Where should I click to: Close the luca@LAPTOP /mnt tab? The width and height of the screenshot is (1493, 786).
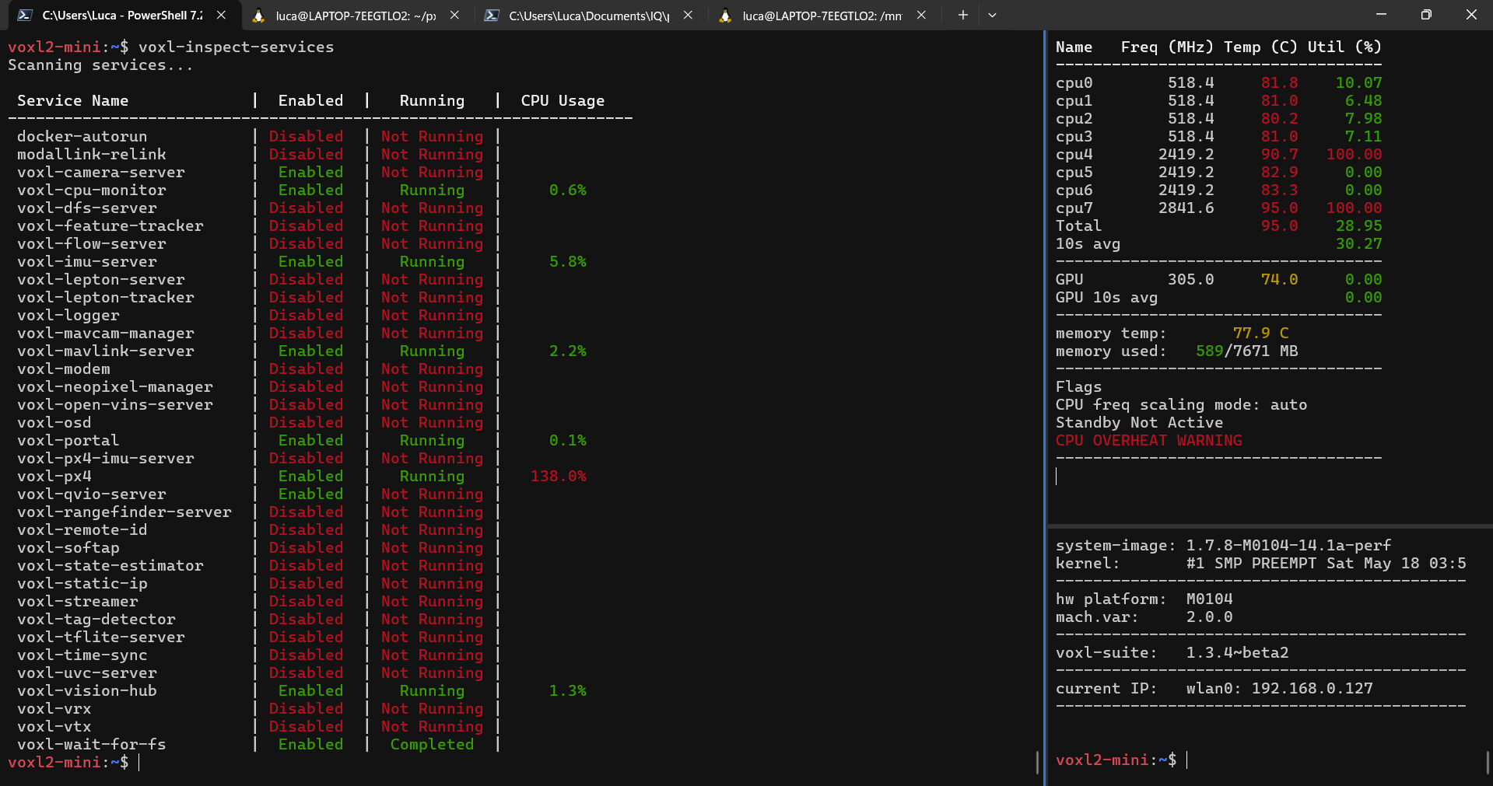point(921,15)
